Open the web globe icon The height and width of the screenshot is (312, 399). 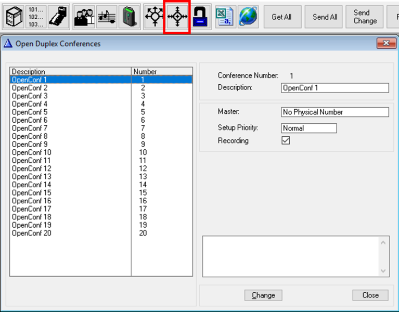[248, 17]
